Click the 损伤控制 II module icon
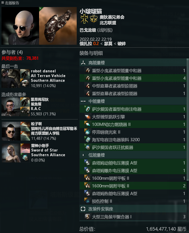The image size is (189, 233). coord(88,201)
